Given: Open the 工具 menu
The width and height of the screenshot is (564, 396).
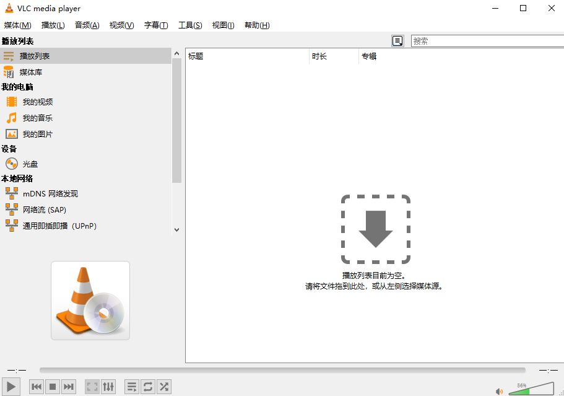Looking at the screenshot, I should pos(189,25).
